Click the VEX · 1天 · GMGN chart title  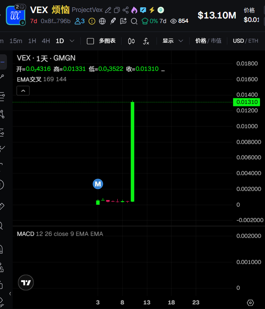pyautogui.click(x=46, y=58)
